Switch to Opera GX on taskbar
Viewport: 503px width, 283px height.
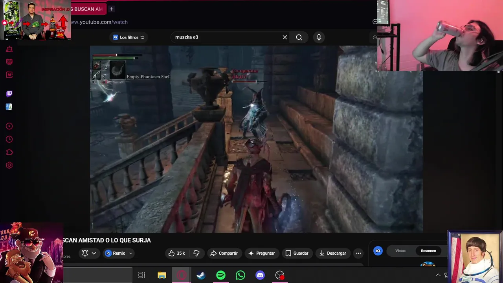[182, 275]
